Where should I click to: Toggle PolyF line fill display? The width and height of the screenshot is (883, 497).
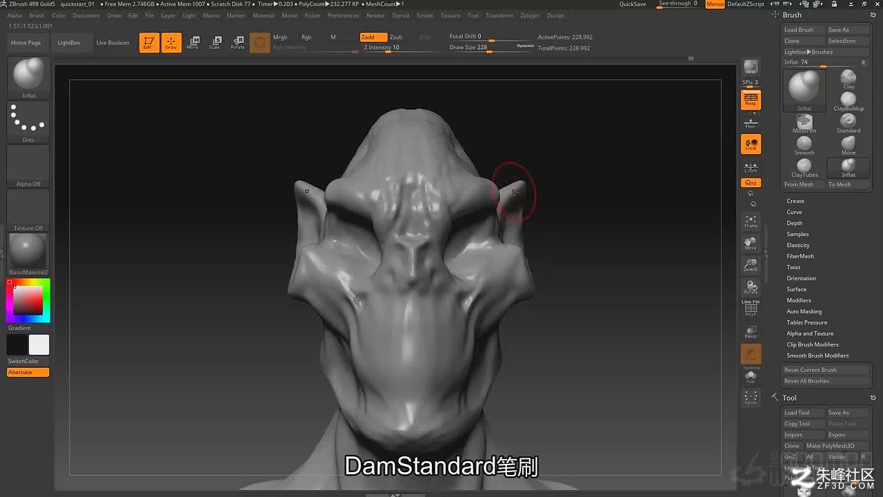[751, 309]
